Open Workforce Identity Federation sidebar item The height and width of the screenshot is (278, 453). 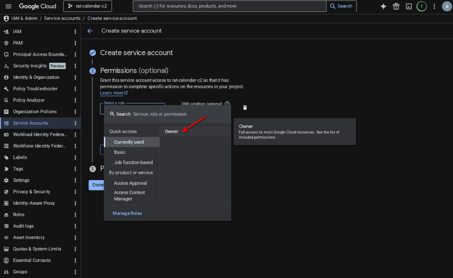(x=40, y=146)
